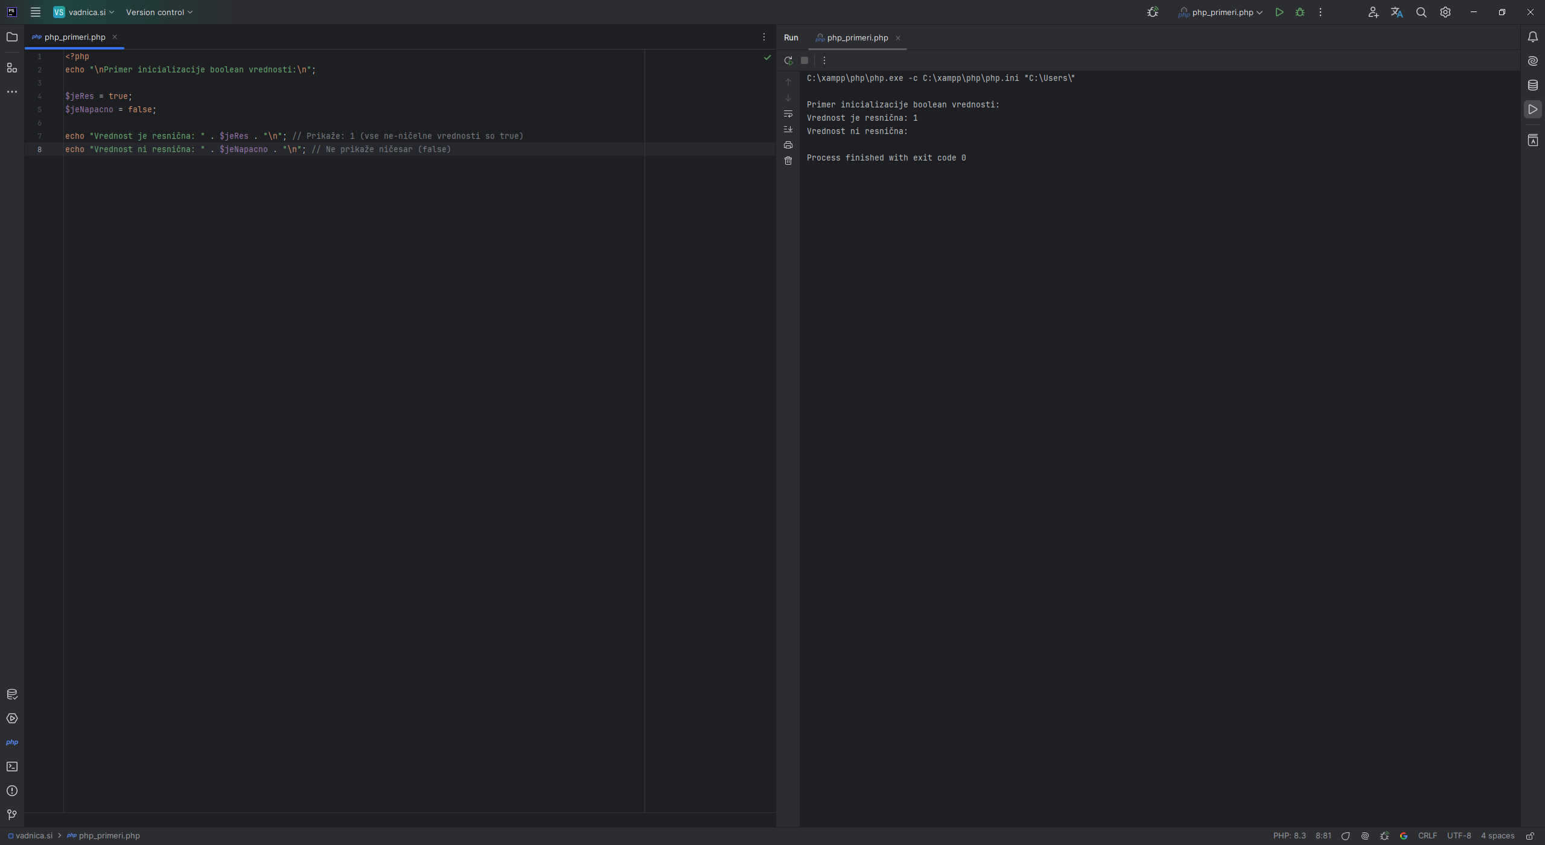
Task: Open the Version control dropdown
Action: tap(159, 12)
